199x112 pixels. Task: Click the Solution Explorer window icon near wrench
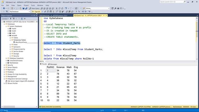click(x=113, y=8)
